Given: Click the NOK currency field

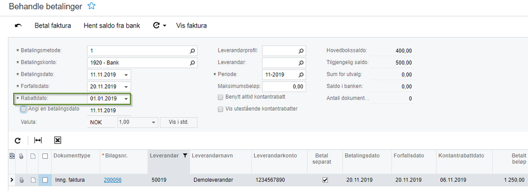Looking at the screenshot, I should 101,122.
